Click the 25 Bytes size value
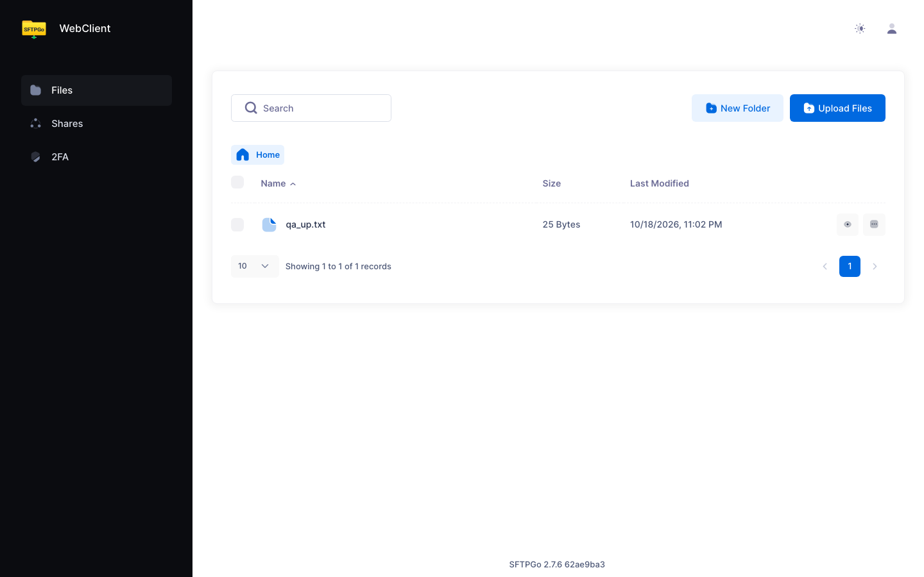 tap(561, 224)
